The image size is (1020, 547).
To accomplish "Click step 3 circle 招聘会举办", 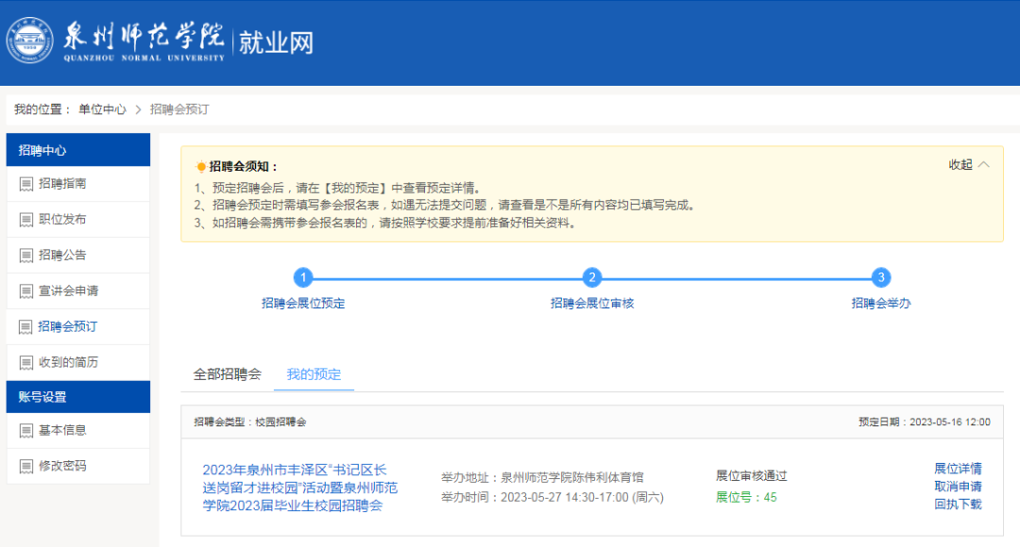I will [x=881, y=277].
